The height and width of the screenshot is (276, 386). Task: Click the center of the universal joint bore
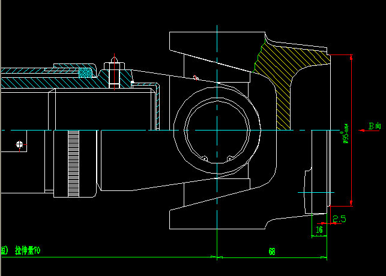[216, 130]
